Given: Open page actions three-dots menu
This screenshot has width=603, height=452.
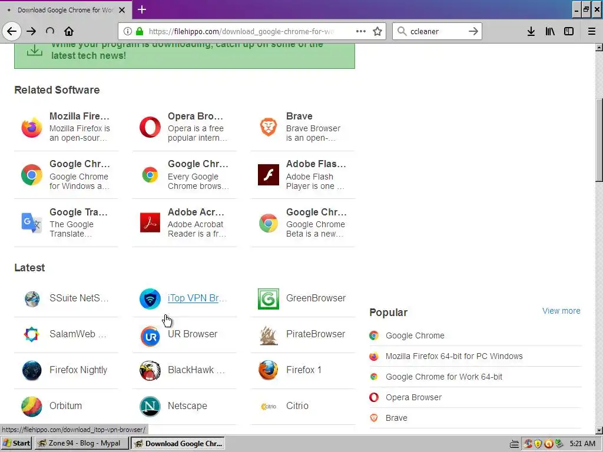Looking at the screenshot, I should click(361, 31).
